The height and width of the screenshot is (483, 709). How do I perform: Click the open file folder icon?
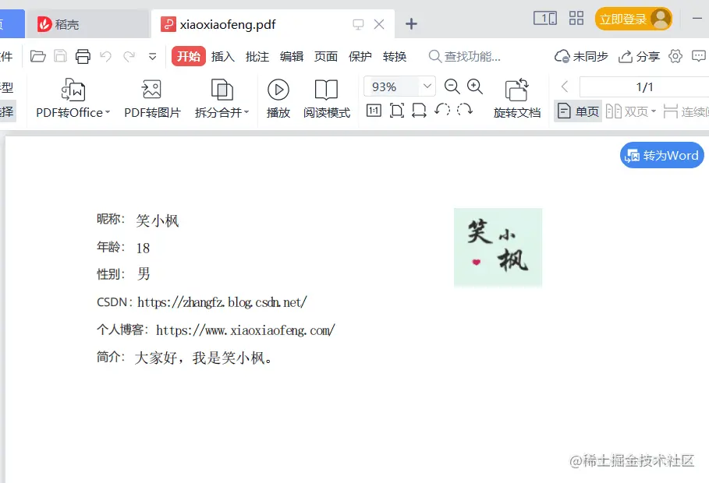pyautogui.click(x=38, y=56)
